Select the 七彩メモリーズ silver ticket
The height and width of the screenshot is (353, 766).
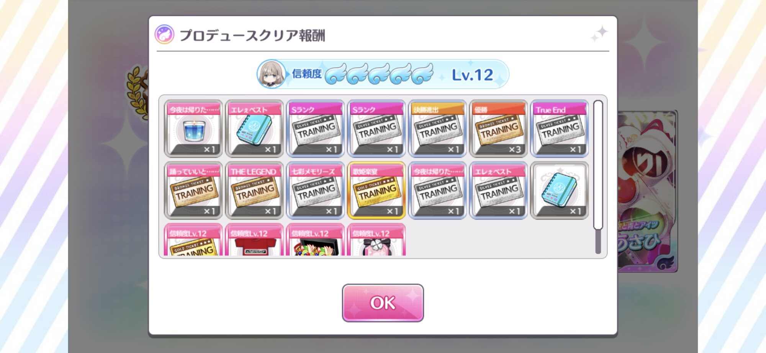tap(315, 190)
